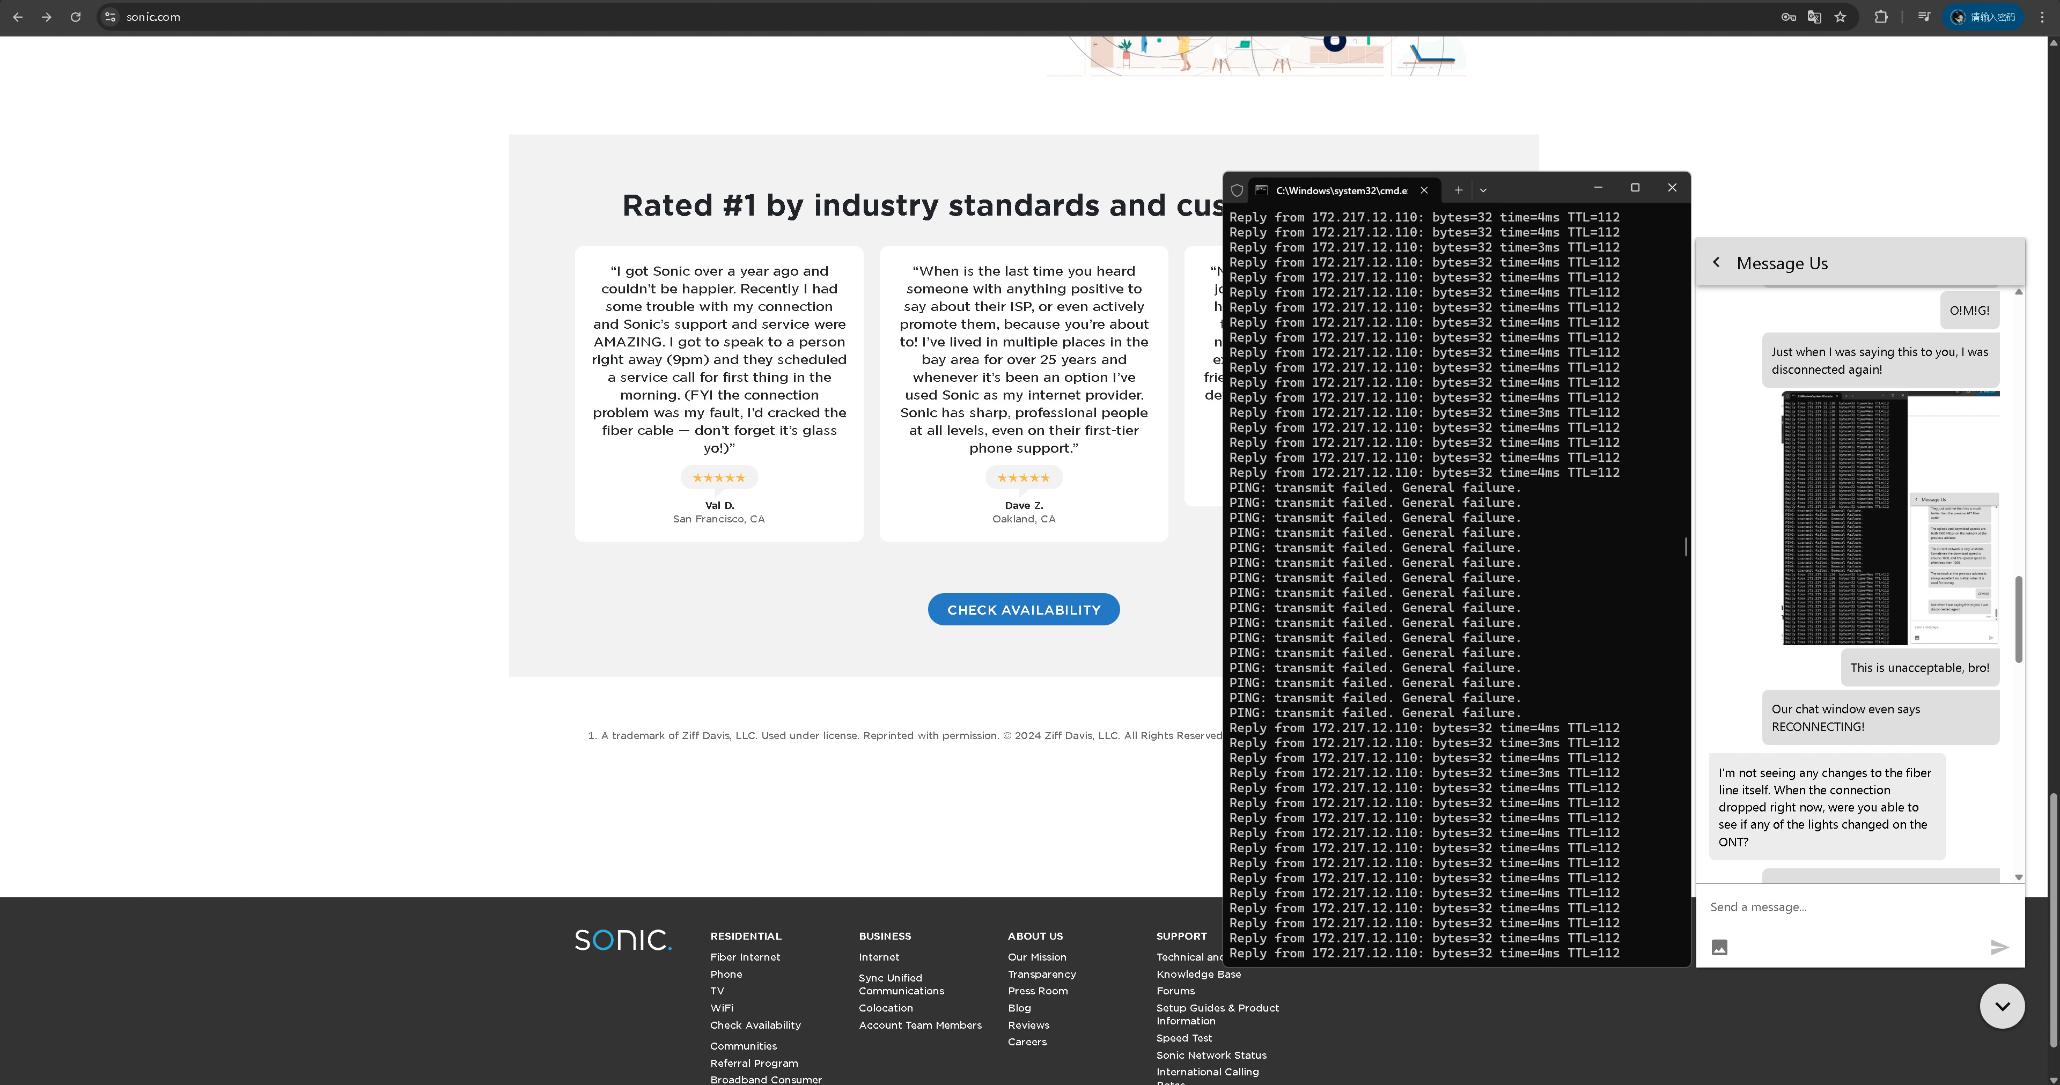
Task: Click Dave Z. five-star rating
Action: pyautogui.click(x=1024, y=477)
